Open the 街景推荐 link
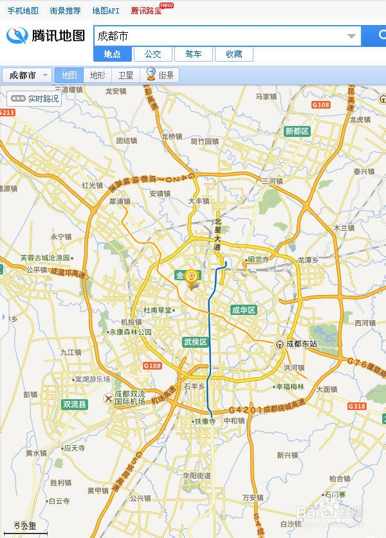The height and width of the screenshot is (538, 386). coord(65,11)
